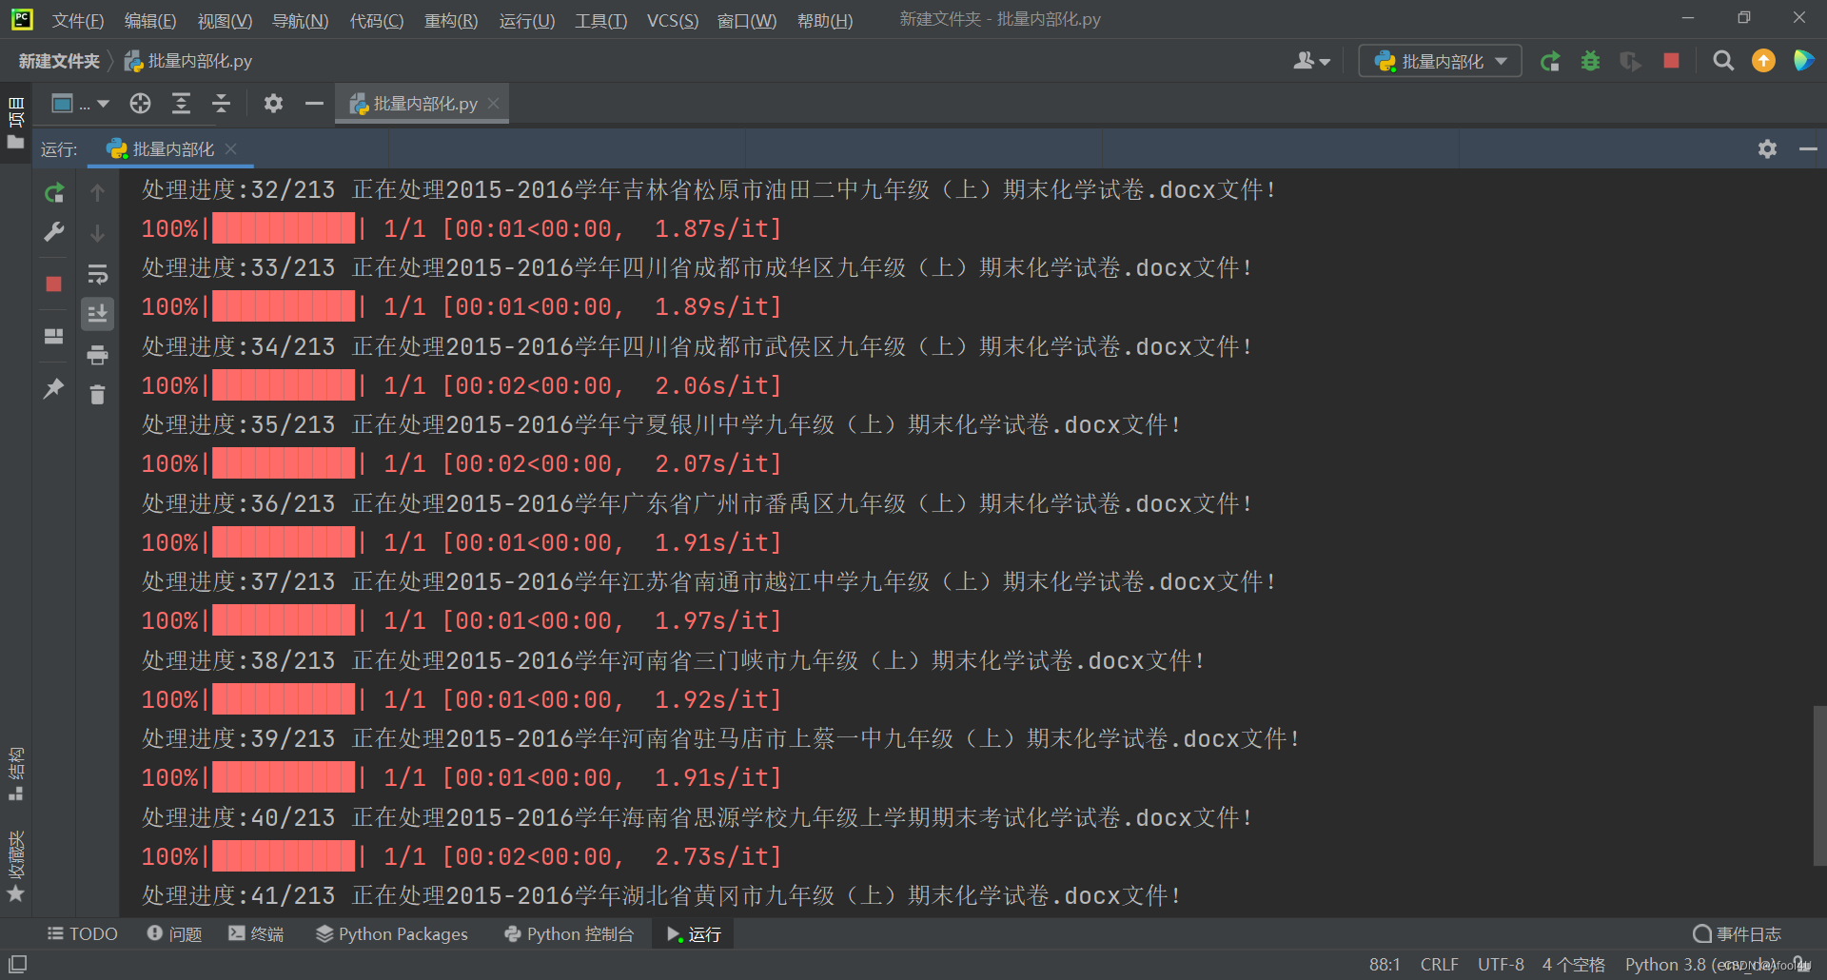Open the 批量内部化 run configuration dropdown
1827x980 pixels.
click(x=1440, y=62)
